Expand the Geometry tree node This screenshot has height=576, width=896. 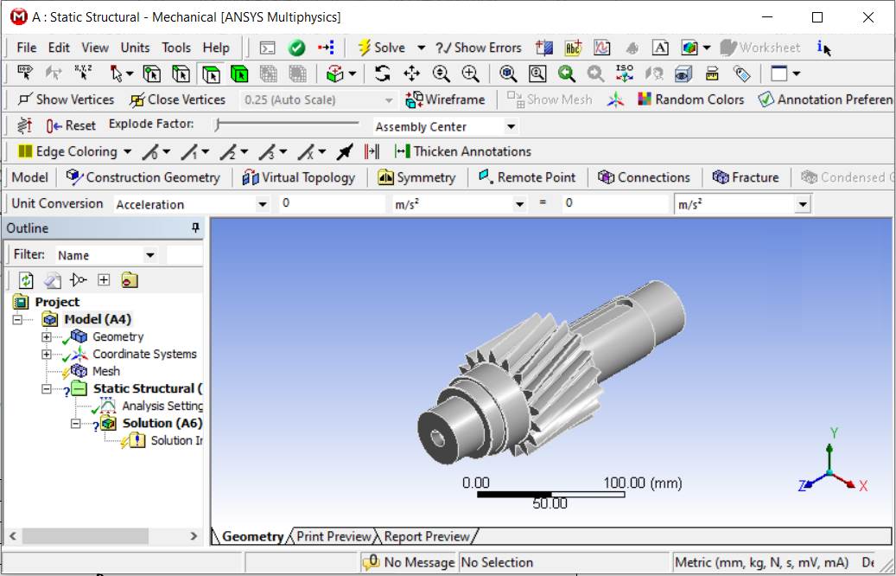point(47,337)
